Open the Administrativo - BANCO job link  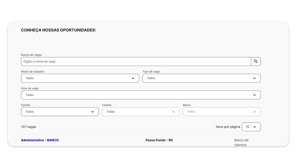pos(40,140)
